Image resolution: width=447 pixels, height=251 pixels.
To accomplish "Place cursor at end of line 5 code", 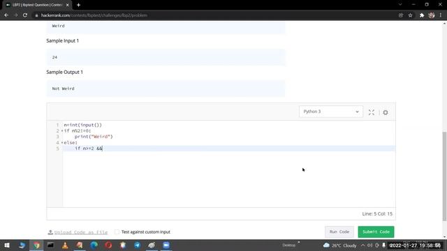I will (x=102, y=149).
